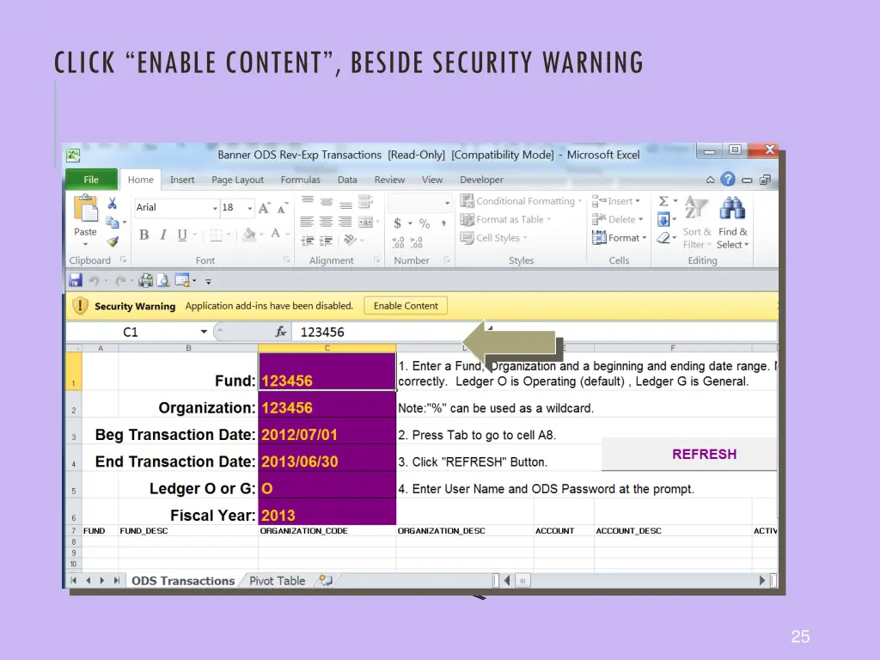This screenshot has width=880, height=660.
Task: Click the Cut scissors icon
Action: [112, 204]
